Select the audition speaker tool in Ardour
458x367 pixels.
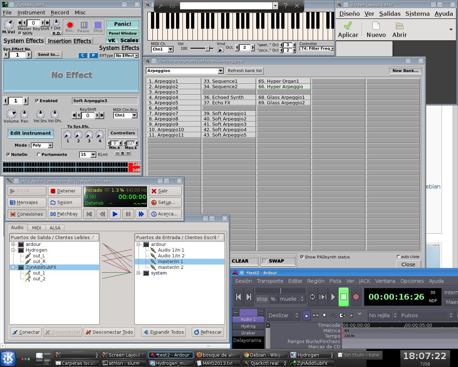coord(351,315)
